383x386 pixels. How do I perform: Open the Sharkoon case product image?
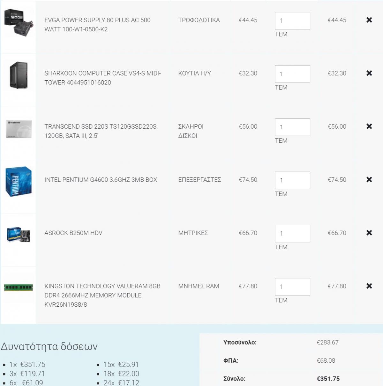19,75
